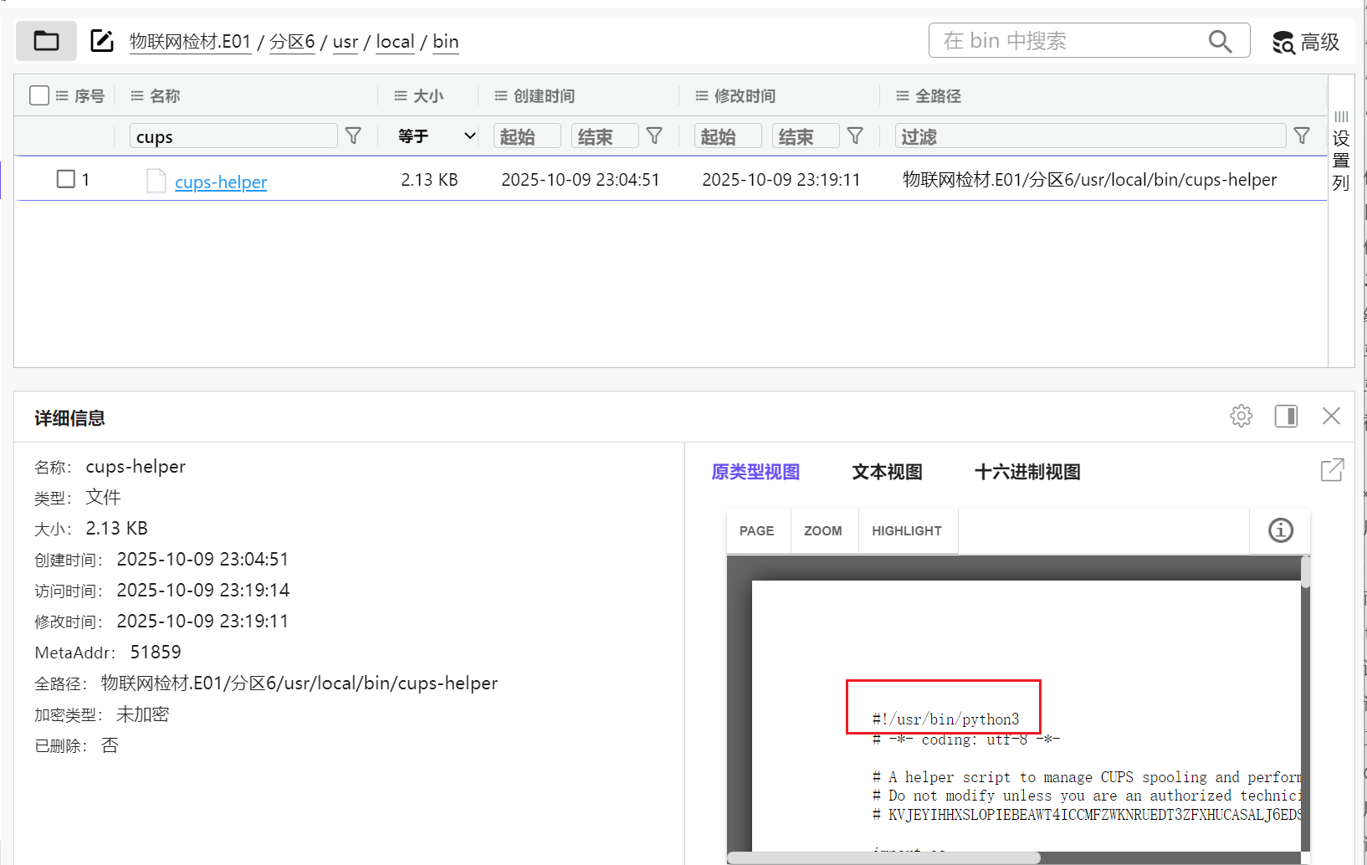Click the viewer info icon

[1280, 530]
